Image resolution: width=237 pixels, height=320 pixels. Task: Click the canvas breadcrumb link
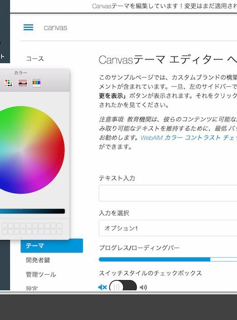point(55,27)
